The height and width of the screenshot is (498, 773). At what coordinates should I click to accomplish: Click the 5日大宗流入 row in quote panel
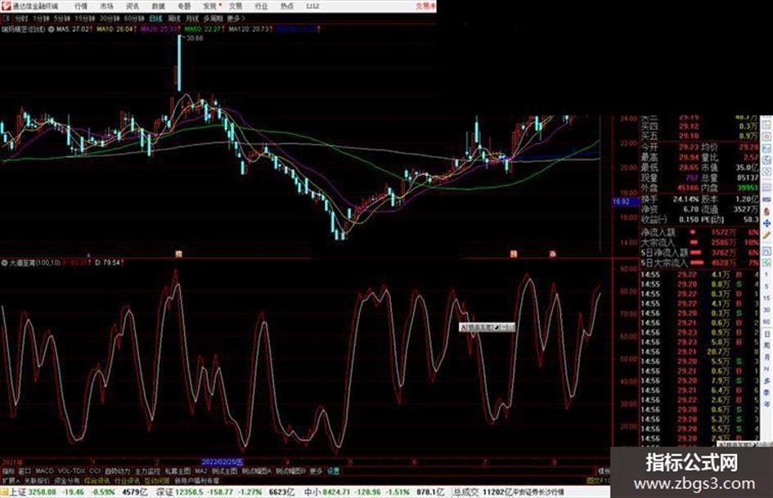699,263
